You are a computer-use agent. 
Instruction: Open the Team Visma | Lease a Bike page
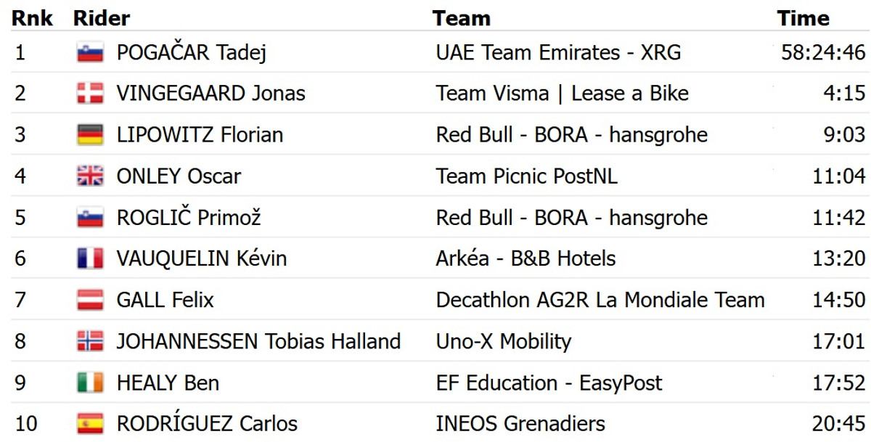click(562, 94)
